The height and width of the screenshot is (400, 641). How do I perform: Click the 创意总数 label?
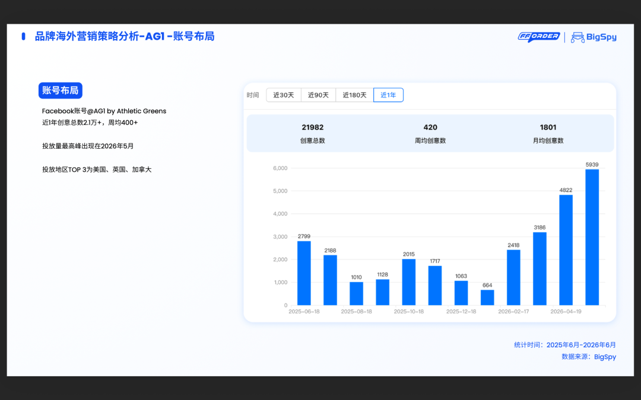[x=313, y=140]
